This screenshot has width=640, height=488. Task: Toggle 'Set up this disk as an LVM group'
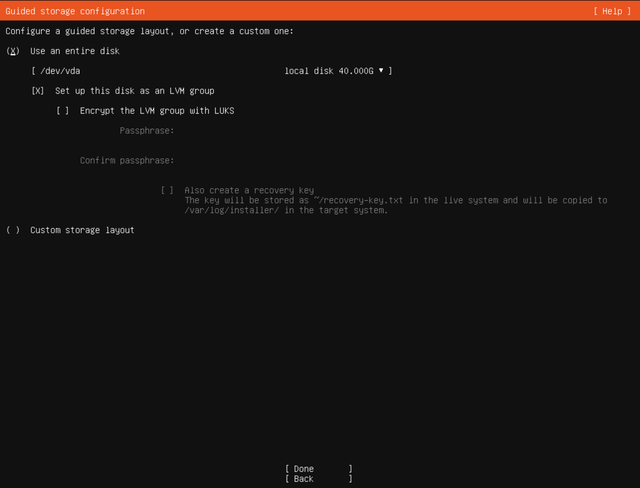38,91
